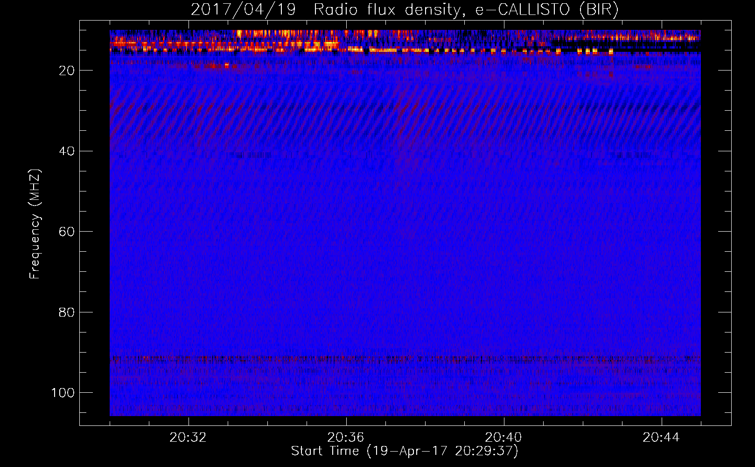Click the 20:44 time tick label
This screenshot has width=755, height=467.
tap(661, 438)
